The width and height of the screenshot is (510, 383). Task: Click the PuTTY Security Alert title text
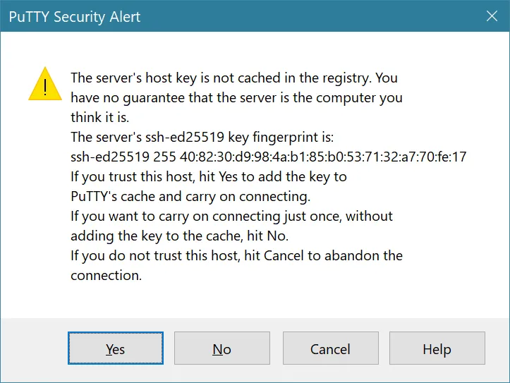coord(75,17)
